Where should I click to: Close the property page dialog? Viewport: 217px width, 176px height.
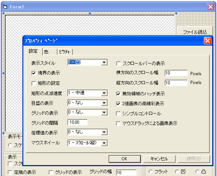207,41
